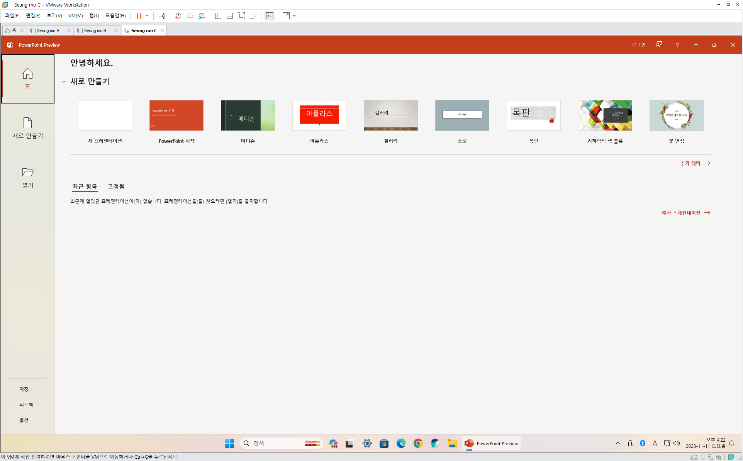Open the VM(M) menu
The width and height of the screenshot is (743, 461).
pos(75,16)
